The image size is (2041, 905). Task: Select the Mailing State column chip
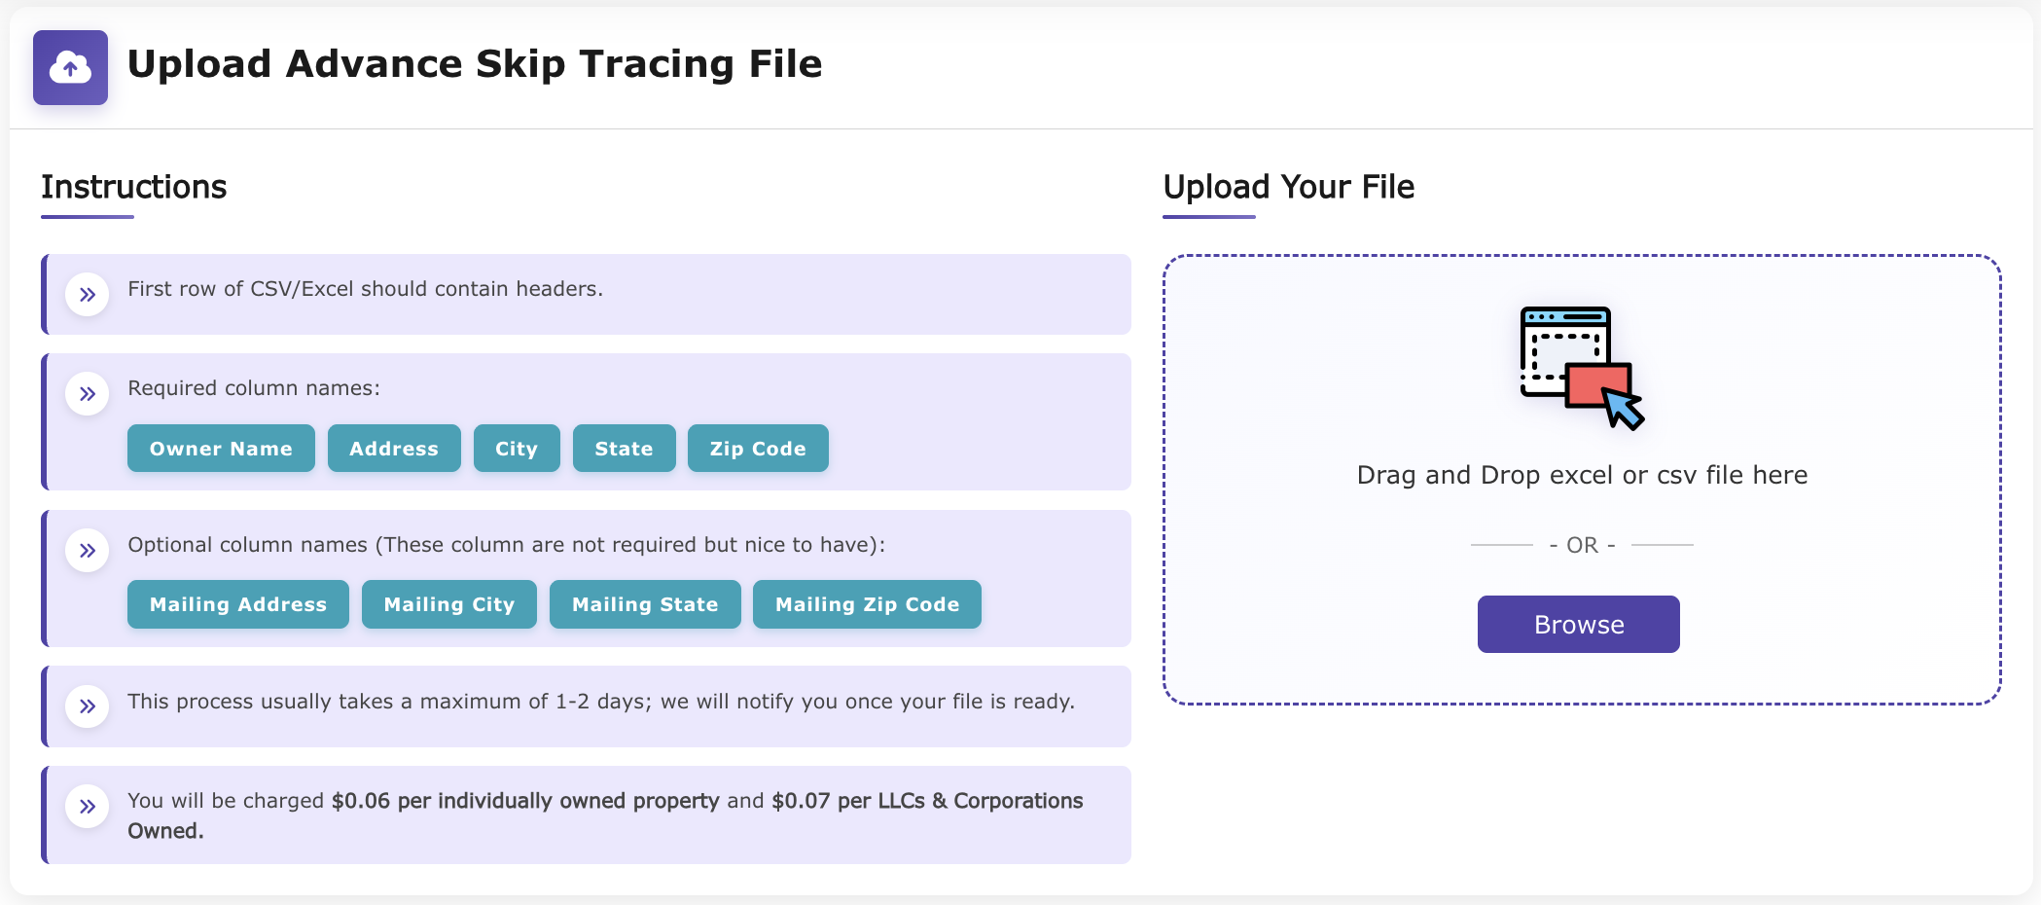644,603
